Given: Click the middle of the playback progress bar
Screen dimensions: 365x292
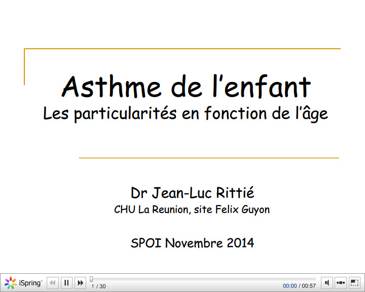Looking at the screenshot, I should click(x=203, y=279).
